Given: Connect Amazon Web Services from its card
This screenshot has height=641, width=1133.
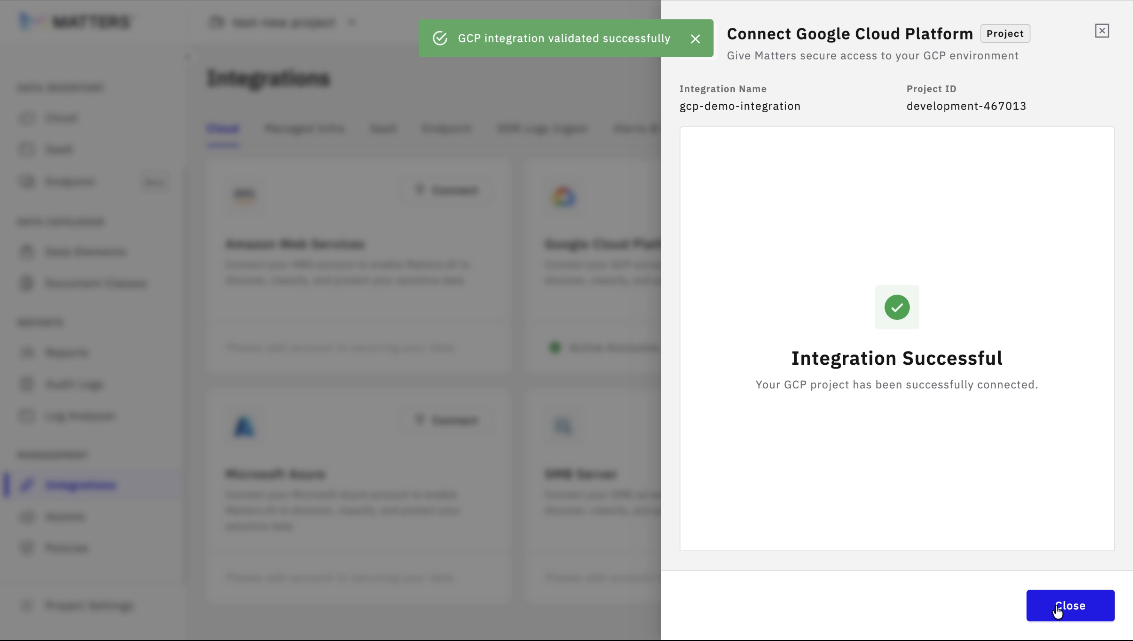Looking at the screenshot, I should [446, 190].
